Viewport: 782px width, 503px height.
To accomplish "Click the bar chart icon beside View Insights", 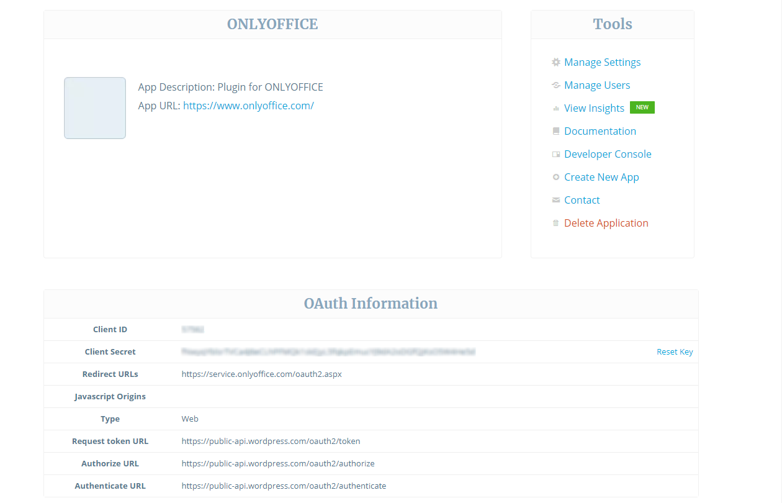I will 556,108.
